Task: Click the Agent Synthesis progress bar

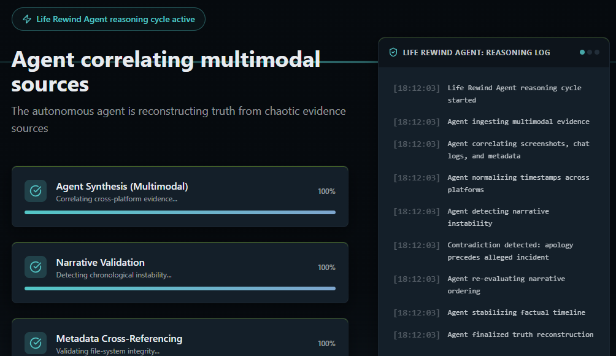Action: pyautogui.click(x=180, y=212)
